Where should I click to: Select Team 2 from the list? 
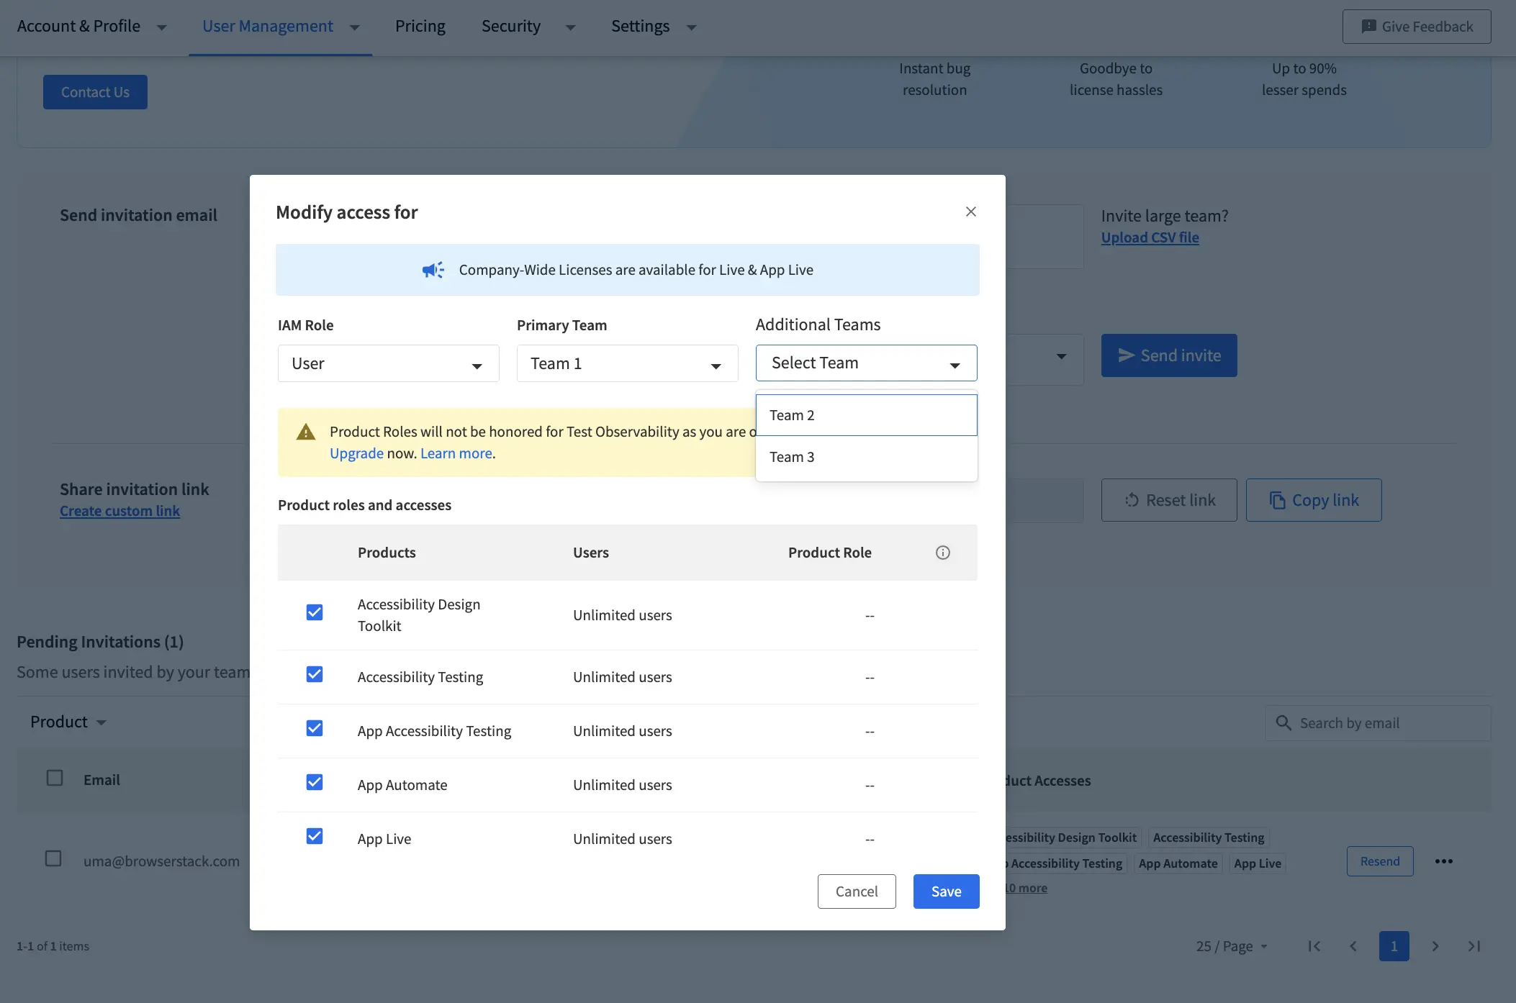click(866, 415)
